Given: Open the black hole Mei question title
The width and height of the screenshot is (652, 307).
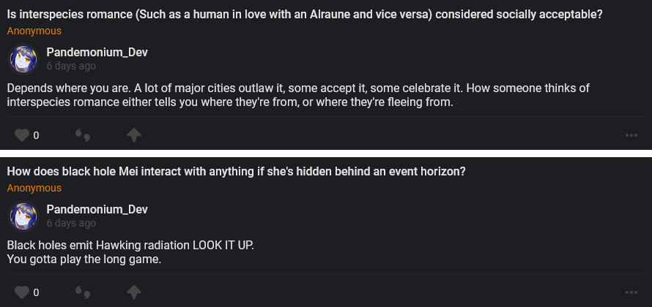Looking at the screenshot, I should (x=236, y=171).
